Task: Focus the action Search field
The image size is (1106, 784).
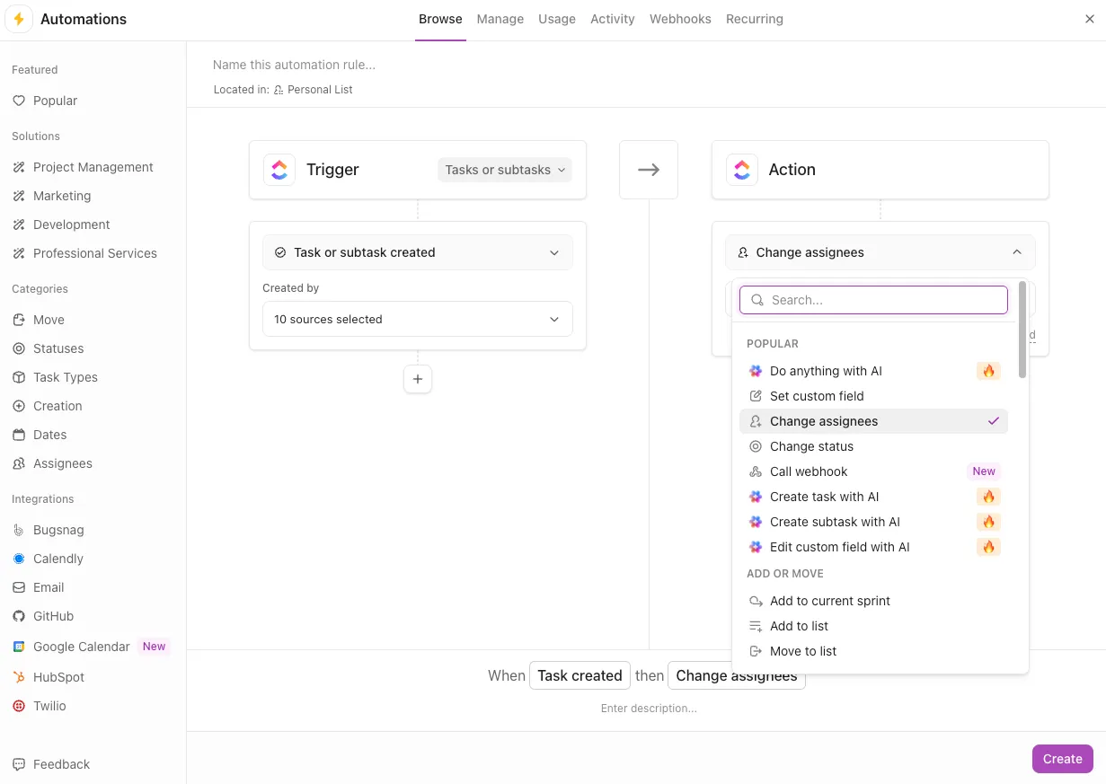Action: click(873, 300)
